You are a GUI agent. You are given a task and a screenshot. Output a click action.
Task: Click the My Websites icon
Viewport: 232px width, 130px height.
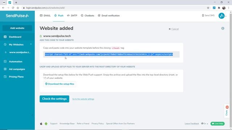5,44
